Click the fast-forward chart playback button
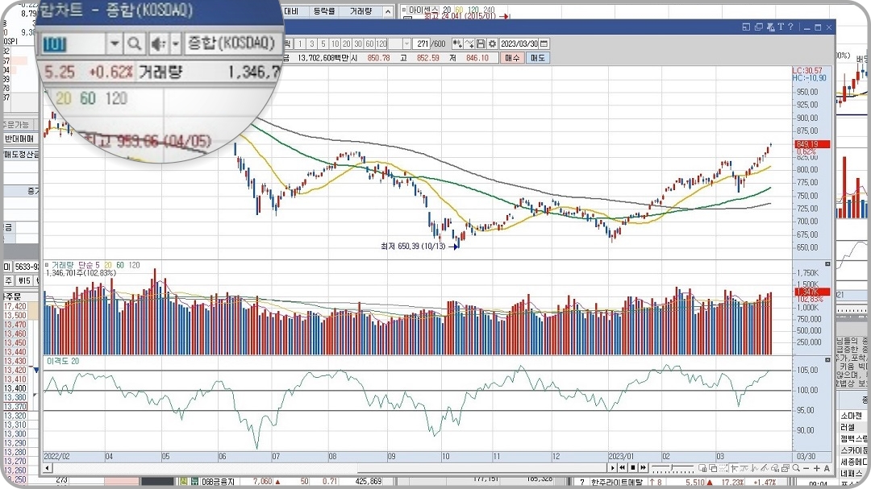871x489 pixels. [644, 468]
